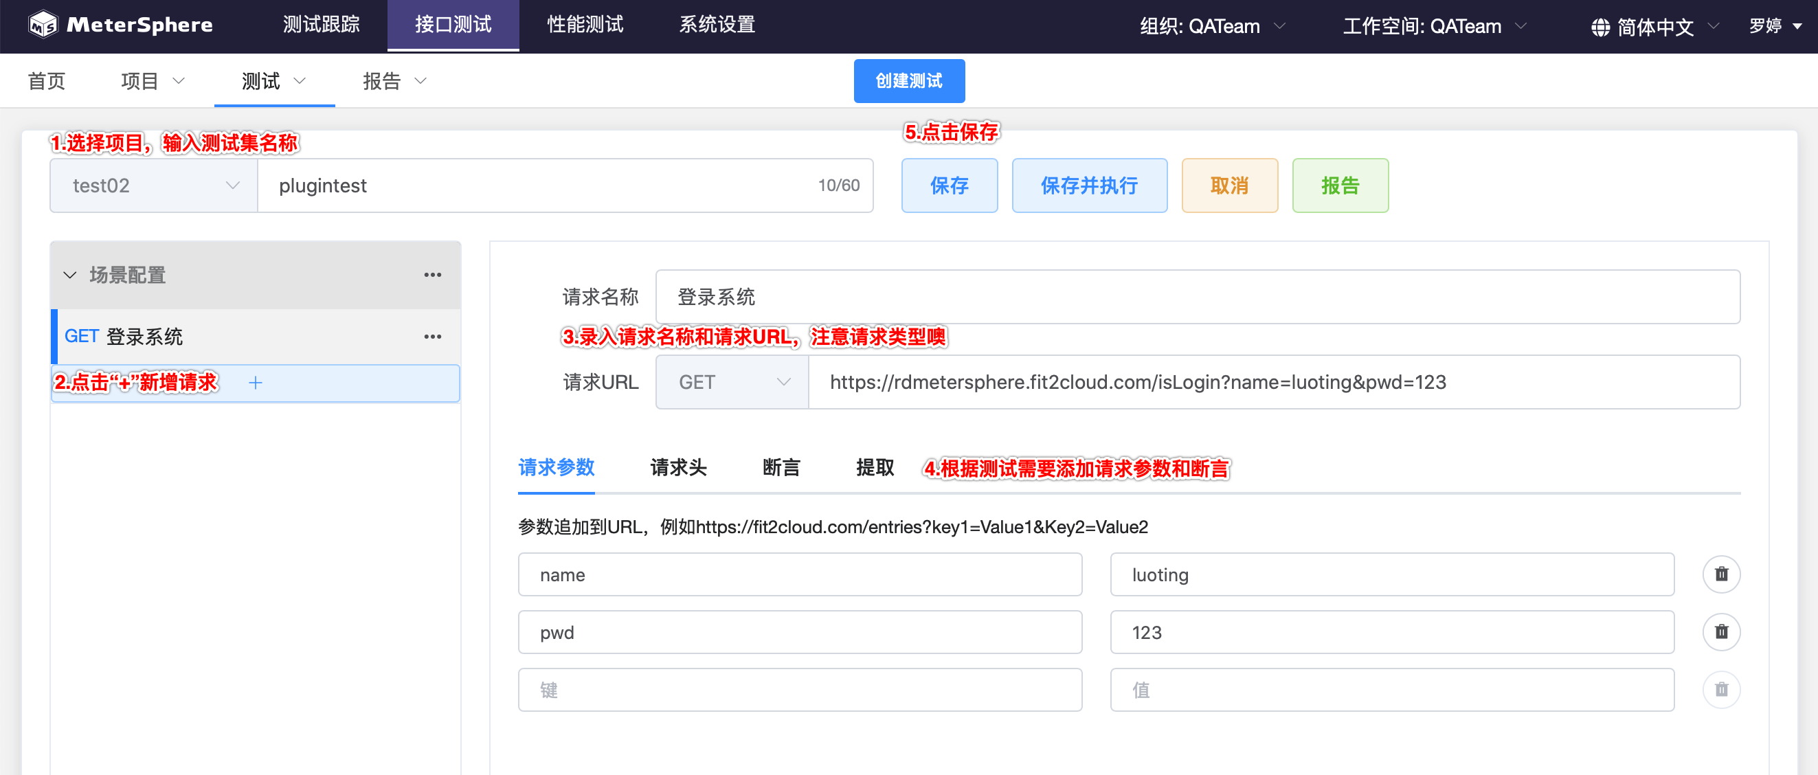The image size is (1818, 775).
Task: Click the request URL input field
Action: pos(1274,382)
